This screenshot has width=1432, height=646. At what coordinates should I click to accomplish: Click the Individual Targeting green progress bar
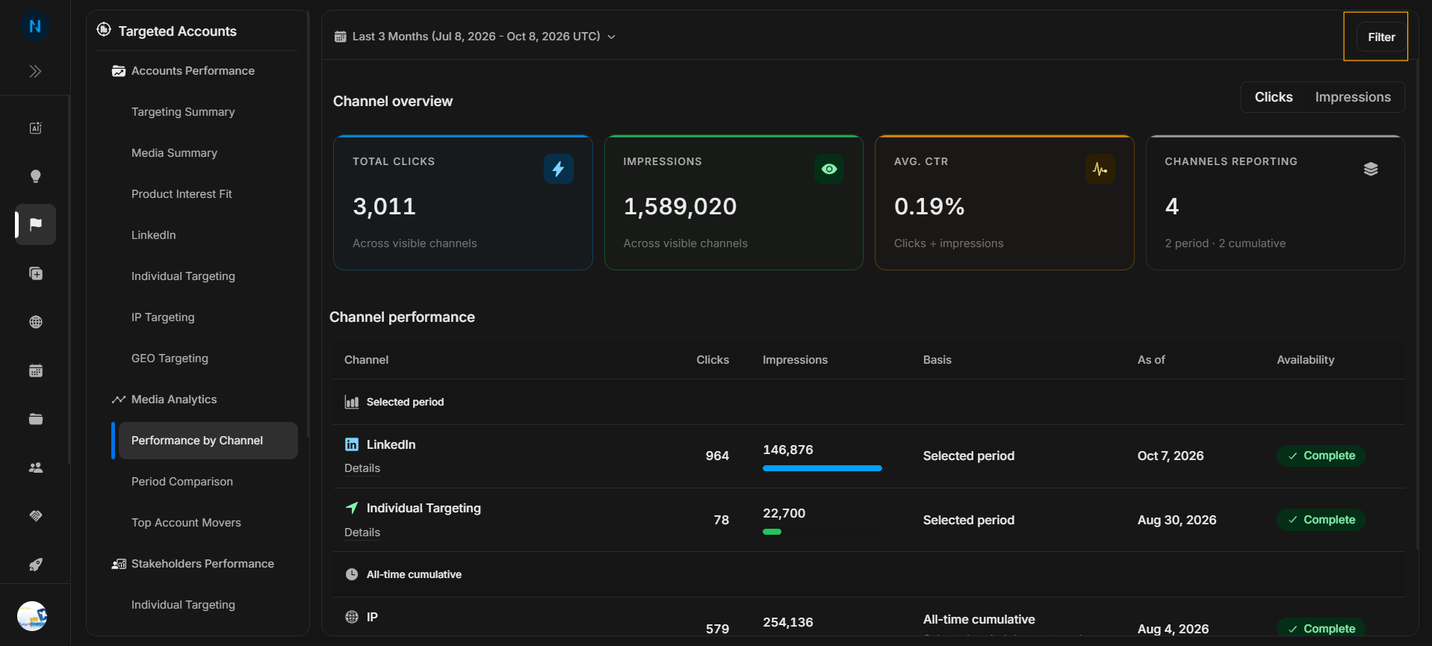coord(772,532)
